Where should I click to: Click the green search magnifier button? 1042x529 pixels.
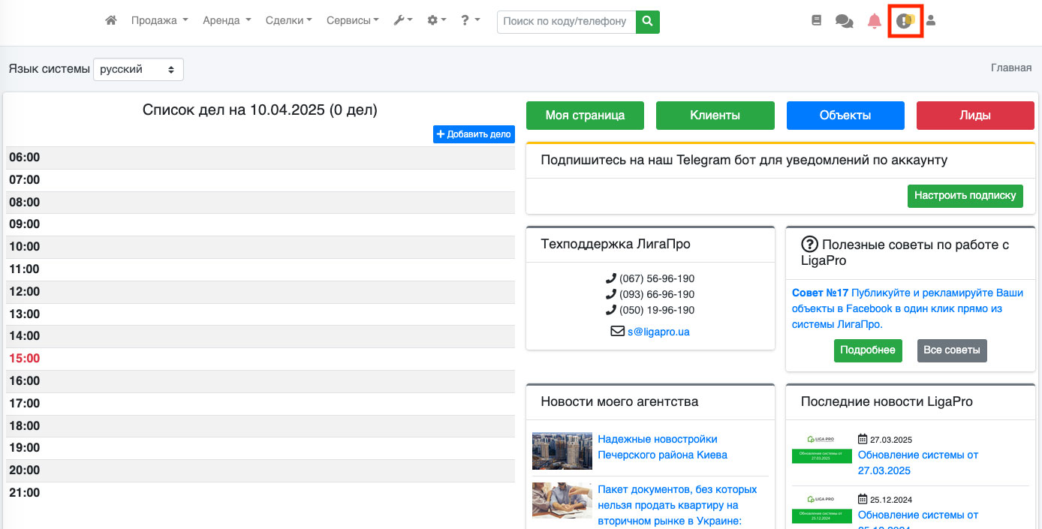click(647, 22)
